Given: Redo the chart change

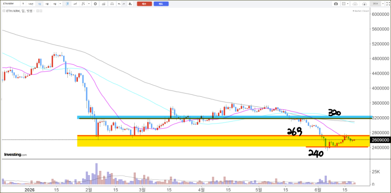Looking at the screenshot, I should click(x=124, y=4).
